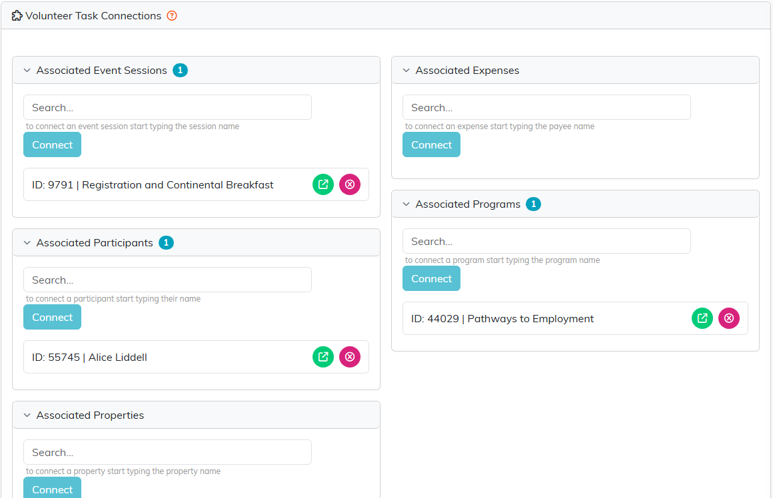Screen dimensions: 773x498
Task: Collapse the Associated Participants section
Action: [27, 243]
